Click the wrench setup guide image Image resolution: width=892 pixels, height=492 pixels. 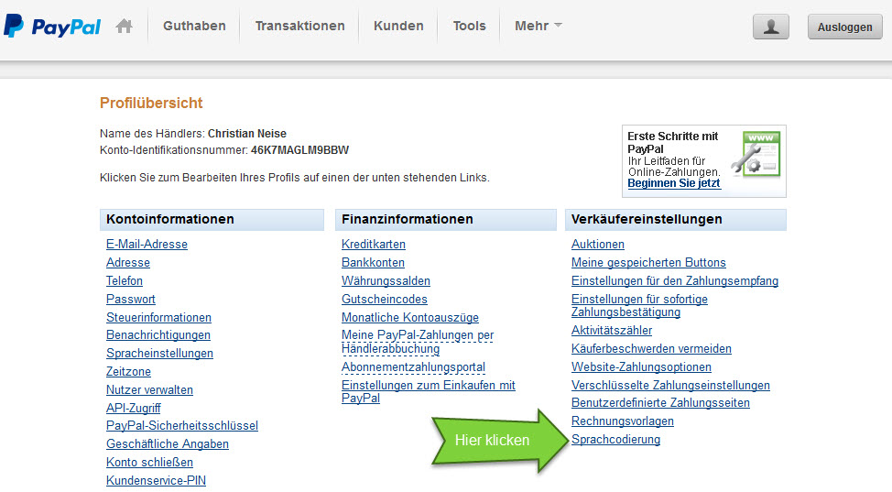[761, 154]
